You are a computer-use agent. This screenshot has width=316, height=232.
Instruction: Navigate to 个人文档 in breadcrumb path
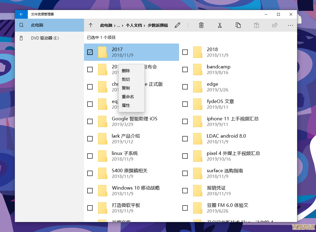(x=134, y=25)
